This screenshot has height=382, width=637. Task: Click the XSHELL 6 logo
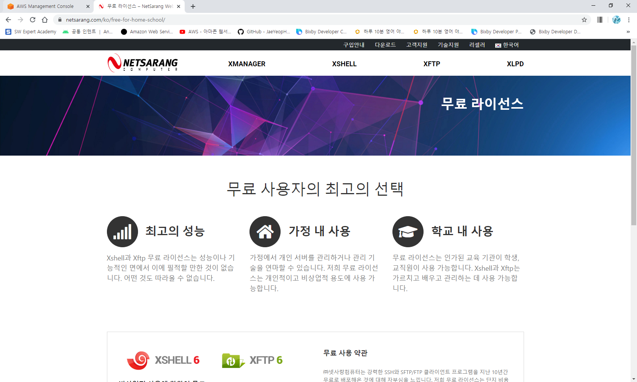click(x=163, y=360)
